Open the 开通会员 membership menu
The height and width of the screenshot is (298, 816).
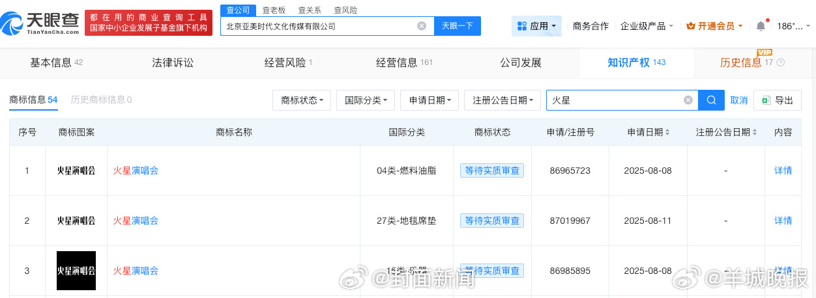[x=715, y=26]
